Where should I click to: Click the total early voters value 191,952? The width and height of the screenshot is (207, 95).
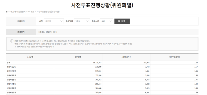pyautogui.click(x=146, y=63)
